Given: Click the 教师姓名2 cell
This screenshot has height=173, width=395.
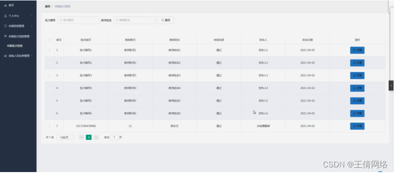Looking at the screenshot, I should click(174, 63).
